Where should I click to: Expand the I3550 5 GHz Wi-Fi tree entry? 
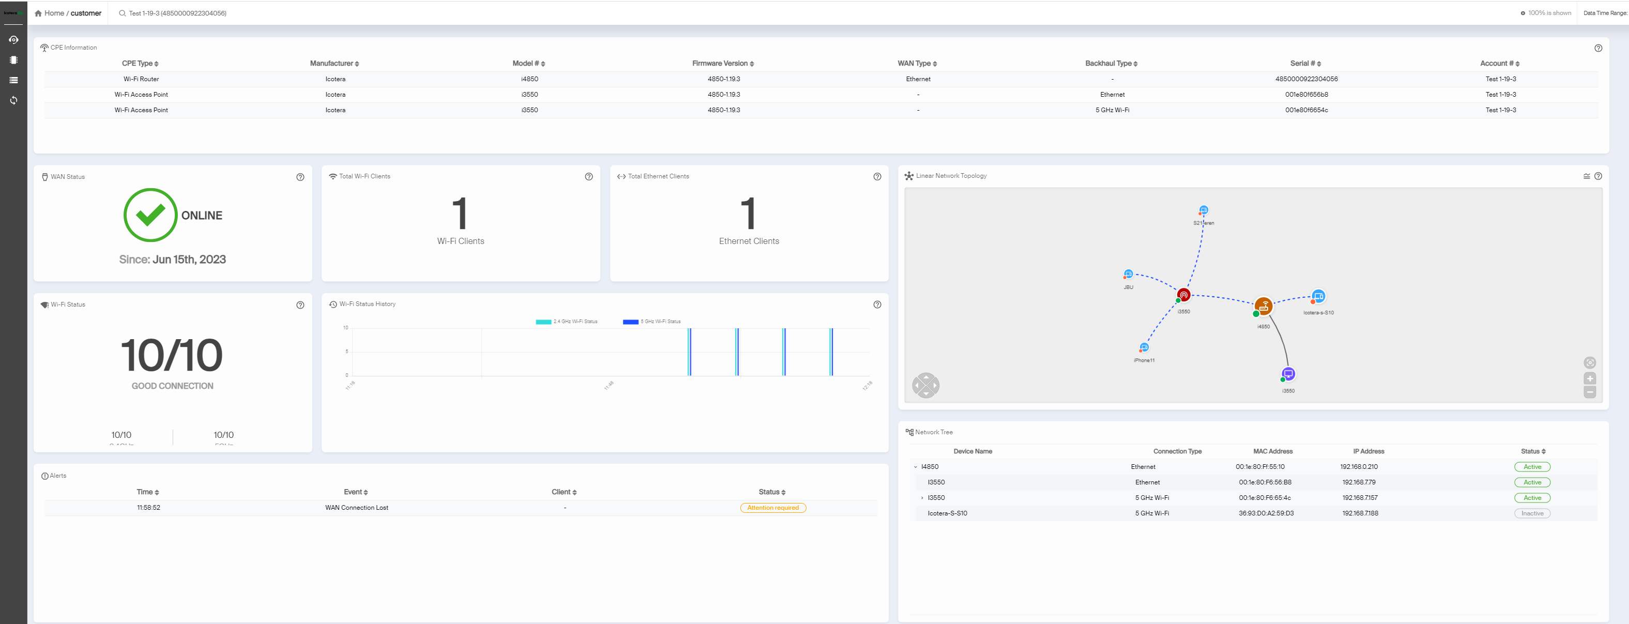[922, 497]
